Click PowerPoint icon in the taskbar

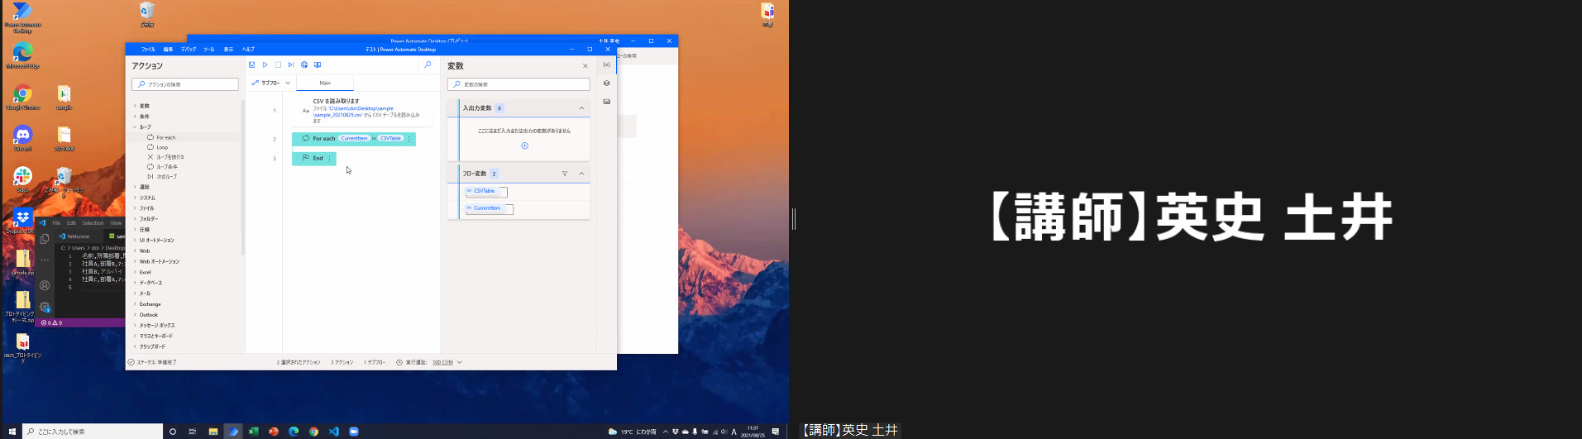[x=274, y=432]
